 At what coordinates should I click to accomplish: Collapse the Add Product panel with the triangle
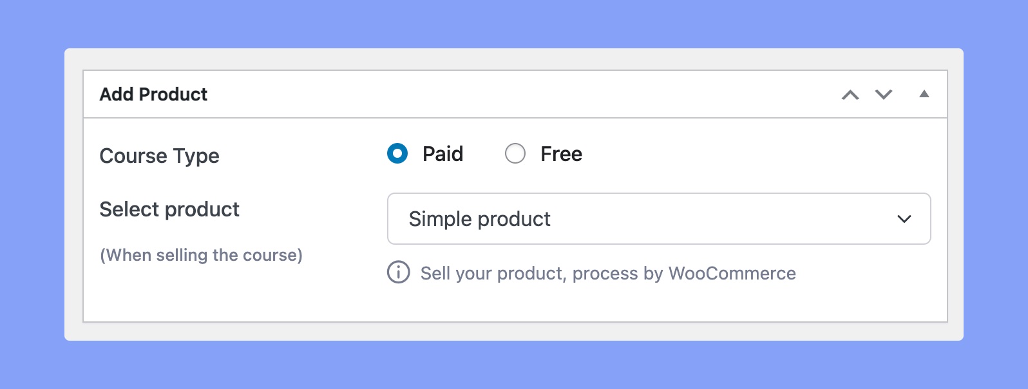924,94
